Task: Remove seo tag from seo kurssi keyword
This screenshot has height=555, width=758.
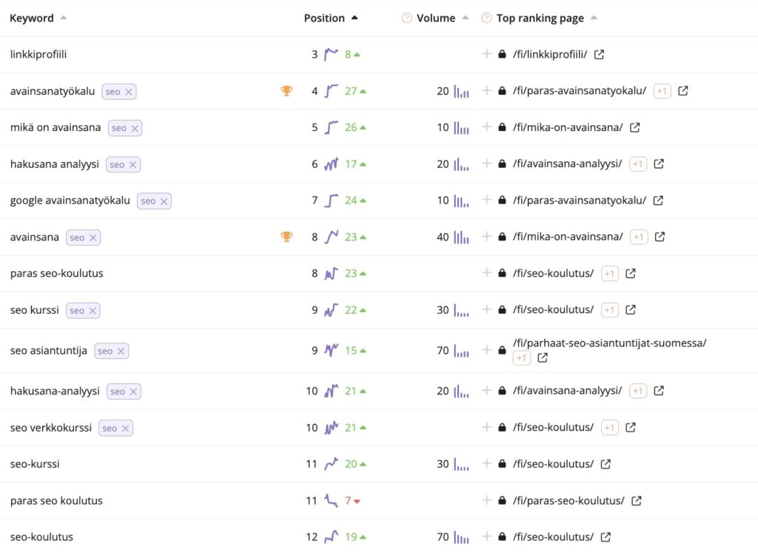Action: pyautogui.click(x=93, y=311)
